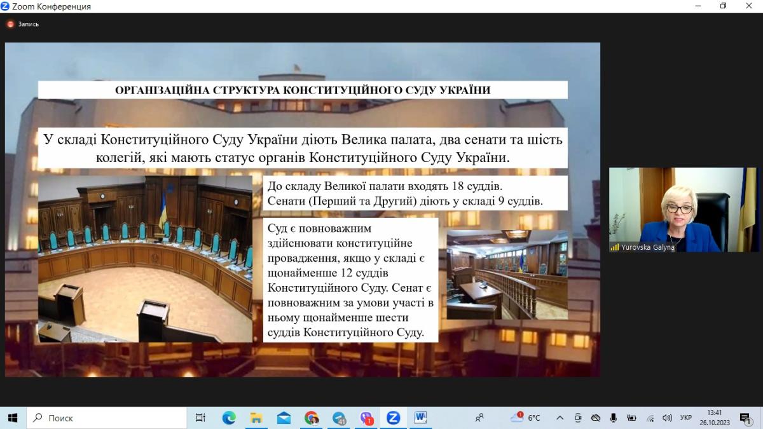Click the Meet Now tray icon

[577, 418]
